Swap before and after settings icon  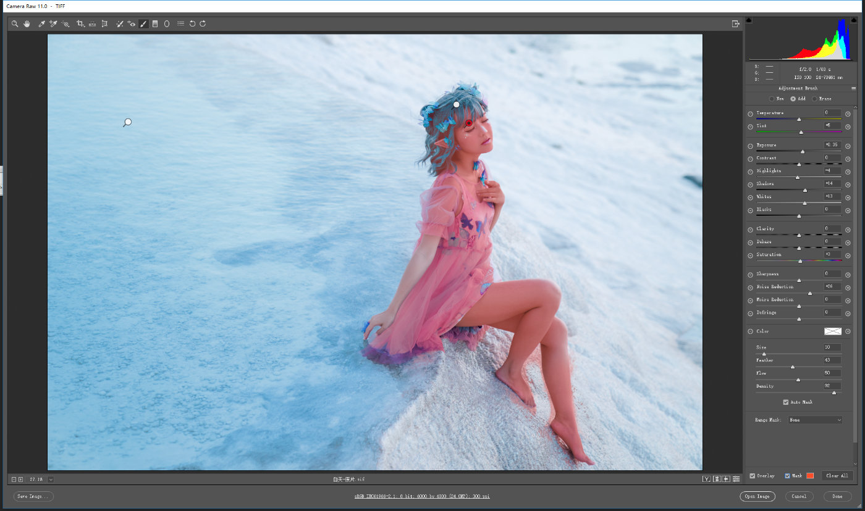(717, 479)
